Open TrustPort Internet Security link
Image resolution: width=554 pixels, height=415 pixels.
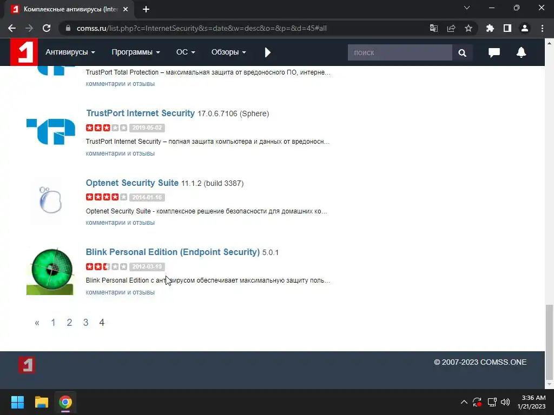tap(140, 113)
